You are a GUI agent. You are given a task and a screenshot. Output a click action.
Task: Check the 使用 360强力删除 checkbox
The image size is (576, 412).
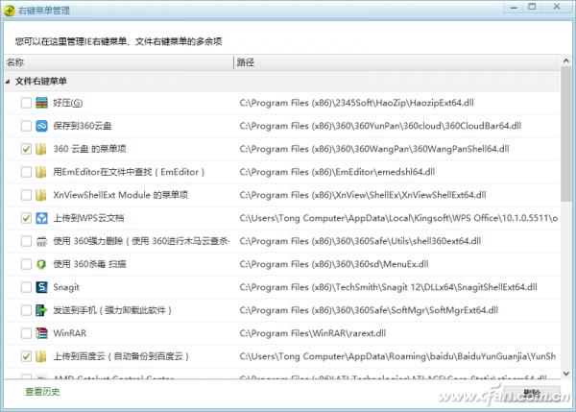tap(26, 241)
